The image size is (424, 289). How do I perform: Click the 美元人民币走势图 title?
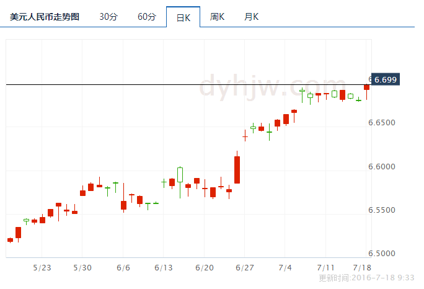45,17
